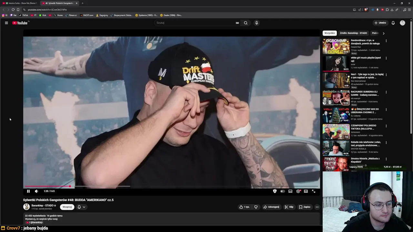
Task: Open RandomBruce OGROMNY DONEJT thumbnail
Action: [336, 46]
